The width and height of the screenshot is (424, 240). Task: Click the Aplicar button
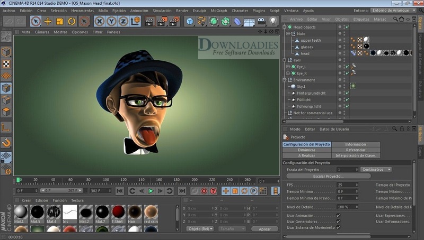(264, 229)
